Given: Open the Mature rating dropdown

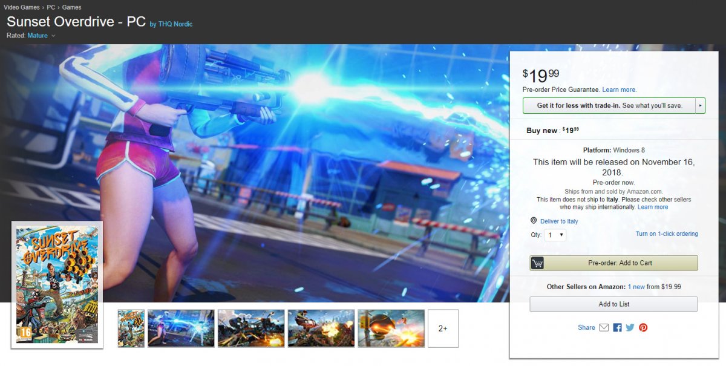Looking at the screenshot, I should pyautogui.click(x=41, y=36).
